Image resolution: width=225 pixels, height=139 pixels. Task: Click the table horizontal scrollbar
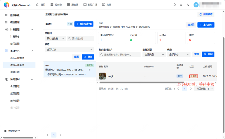click(x=142, y=82)
